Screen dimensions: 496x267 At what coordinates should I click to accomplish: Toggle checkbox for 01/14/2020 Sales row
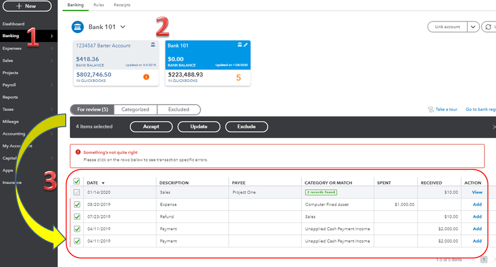[x=76, y=192]
